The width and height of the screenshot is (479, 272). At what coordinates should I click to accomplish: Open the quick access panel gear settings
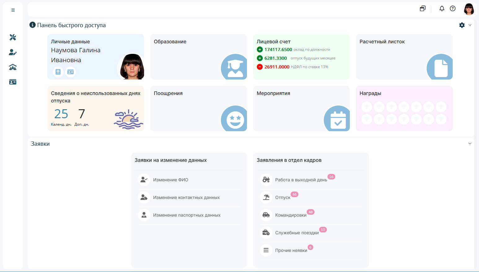point(462,25)
